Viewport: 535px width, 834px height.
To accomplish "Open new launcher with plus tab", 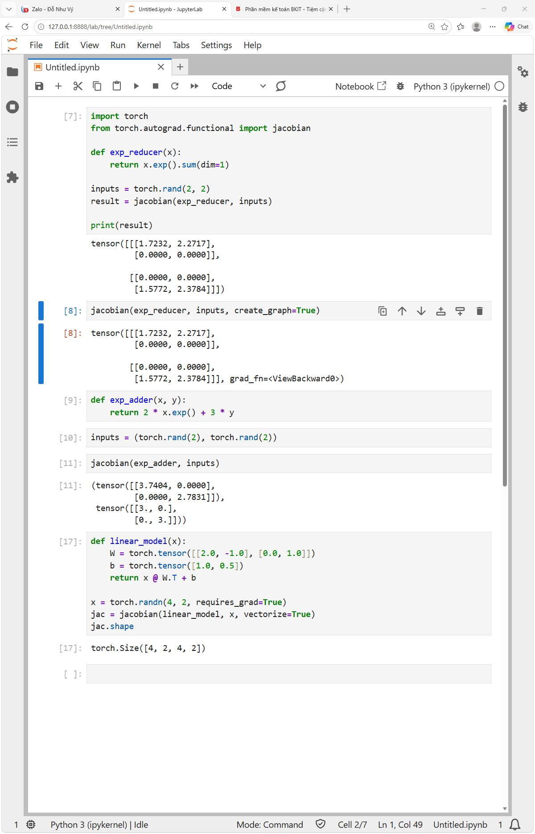I will (x=180, y=67).
